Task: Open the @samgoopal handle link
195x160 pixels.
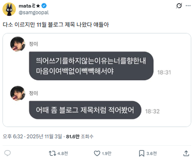Action: click(x=33, y=13)
